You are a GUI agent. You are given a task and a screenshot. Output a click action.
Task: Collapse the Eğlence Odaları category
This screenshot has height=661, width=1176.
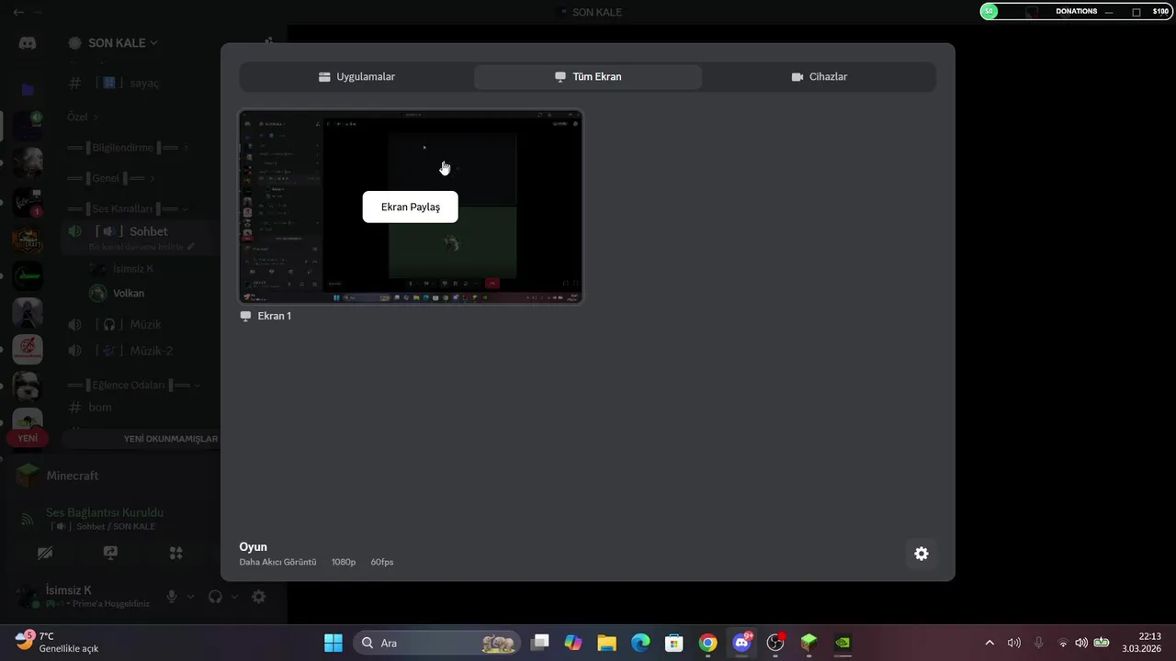[134, 386]
